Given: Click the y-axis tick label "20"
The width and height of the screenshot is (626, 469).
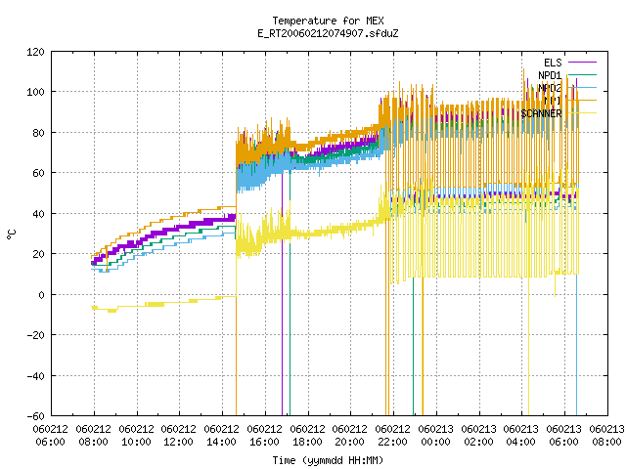Looking at the screenshot, I should pyautogui.click(x=38, y=254).
